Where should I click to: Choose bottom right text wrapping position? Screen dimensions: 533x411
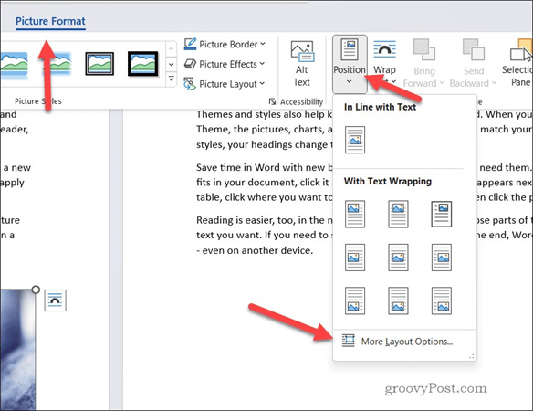tap(442, 300)
